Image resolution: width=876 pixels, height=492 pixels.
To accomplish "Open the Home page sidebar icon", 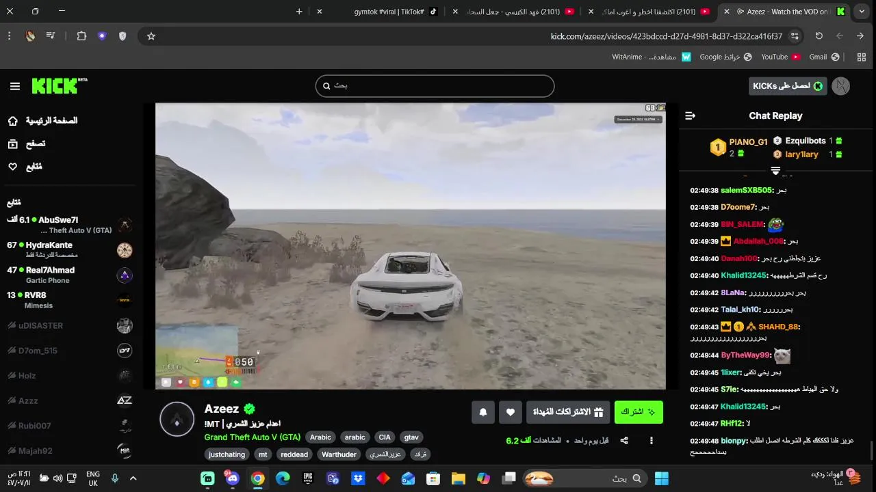I will click(x=12, y=121).
